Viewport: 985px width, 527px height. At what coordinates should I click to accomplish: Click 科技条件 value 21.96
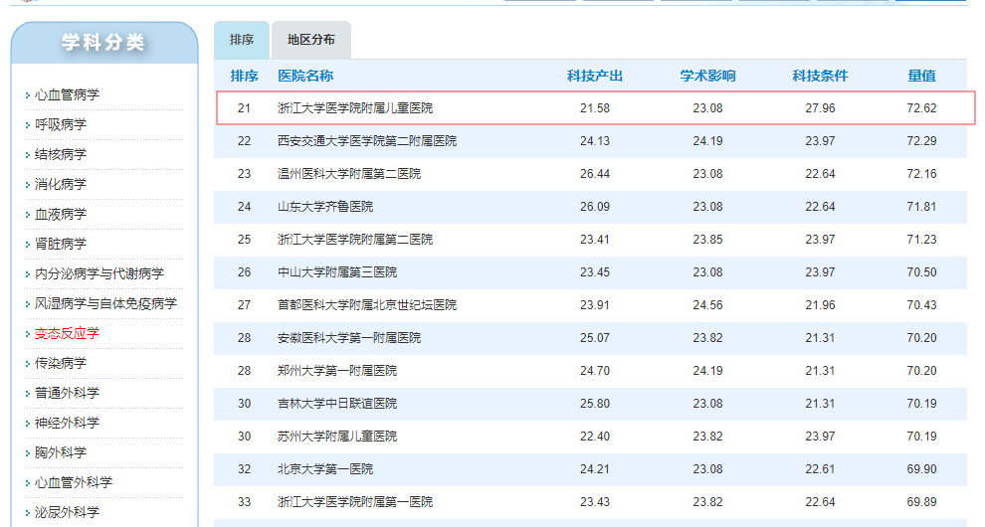[x=821, y=304]
